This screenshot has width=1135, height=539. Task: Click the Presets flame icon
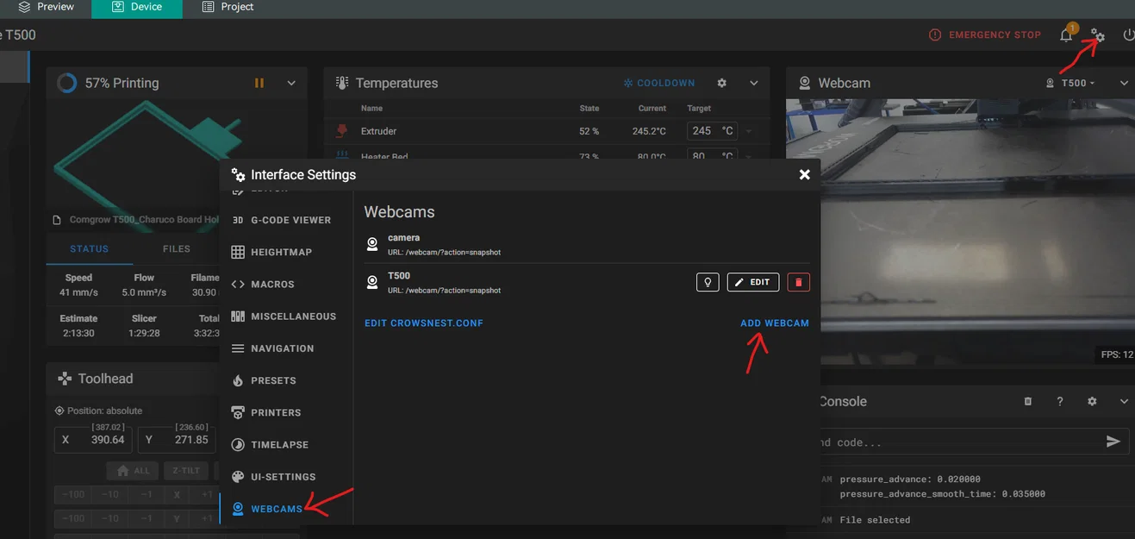(238, 380)
